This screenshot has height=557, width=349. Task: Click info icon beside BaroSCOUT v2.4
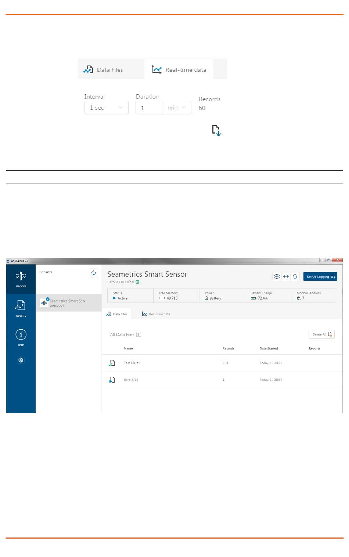coord(137,282)
